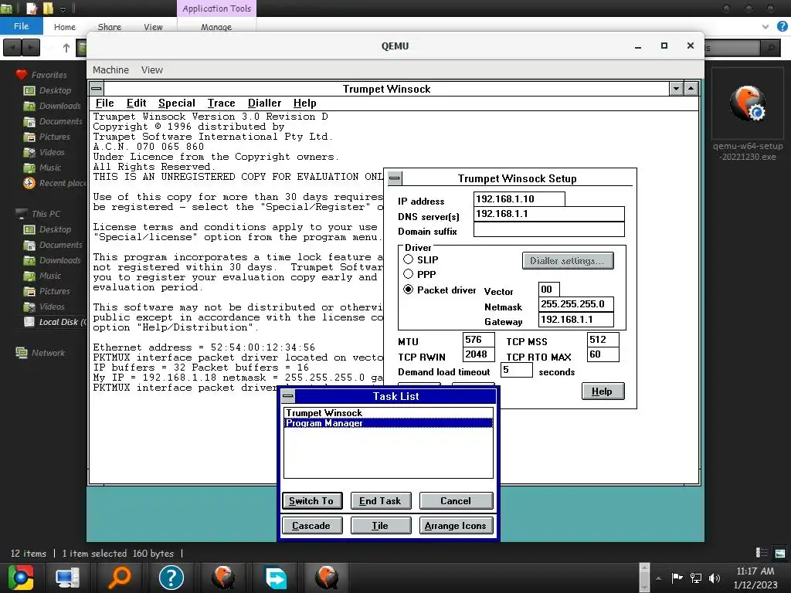Open the Edit menu in Trumpet Winsock
This screenshot has width=791, height=593.
coord(136,103)
